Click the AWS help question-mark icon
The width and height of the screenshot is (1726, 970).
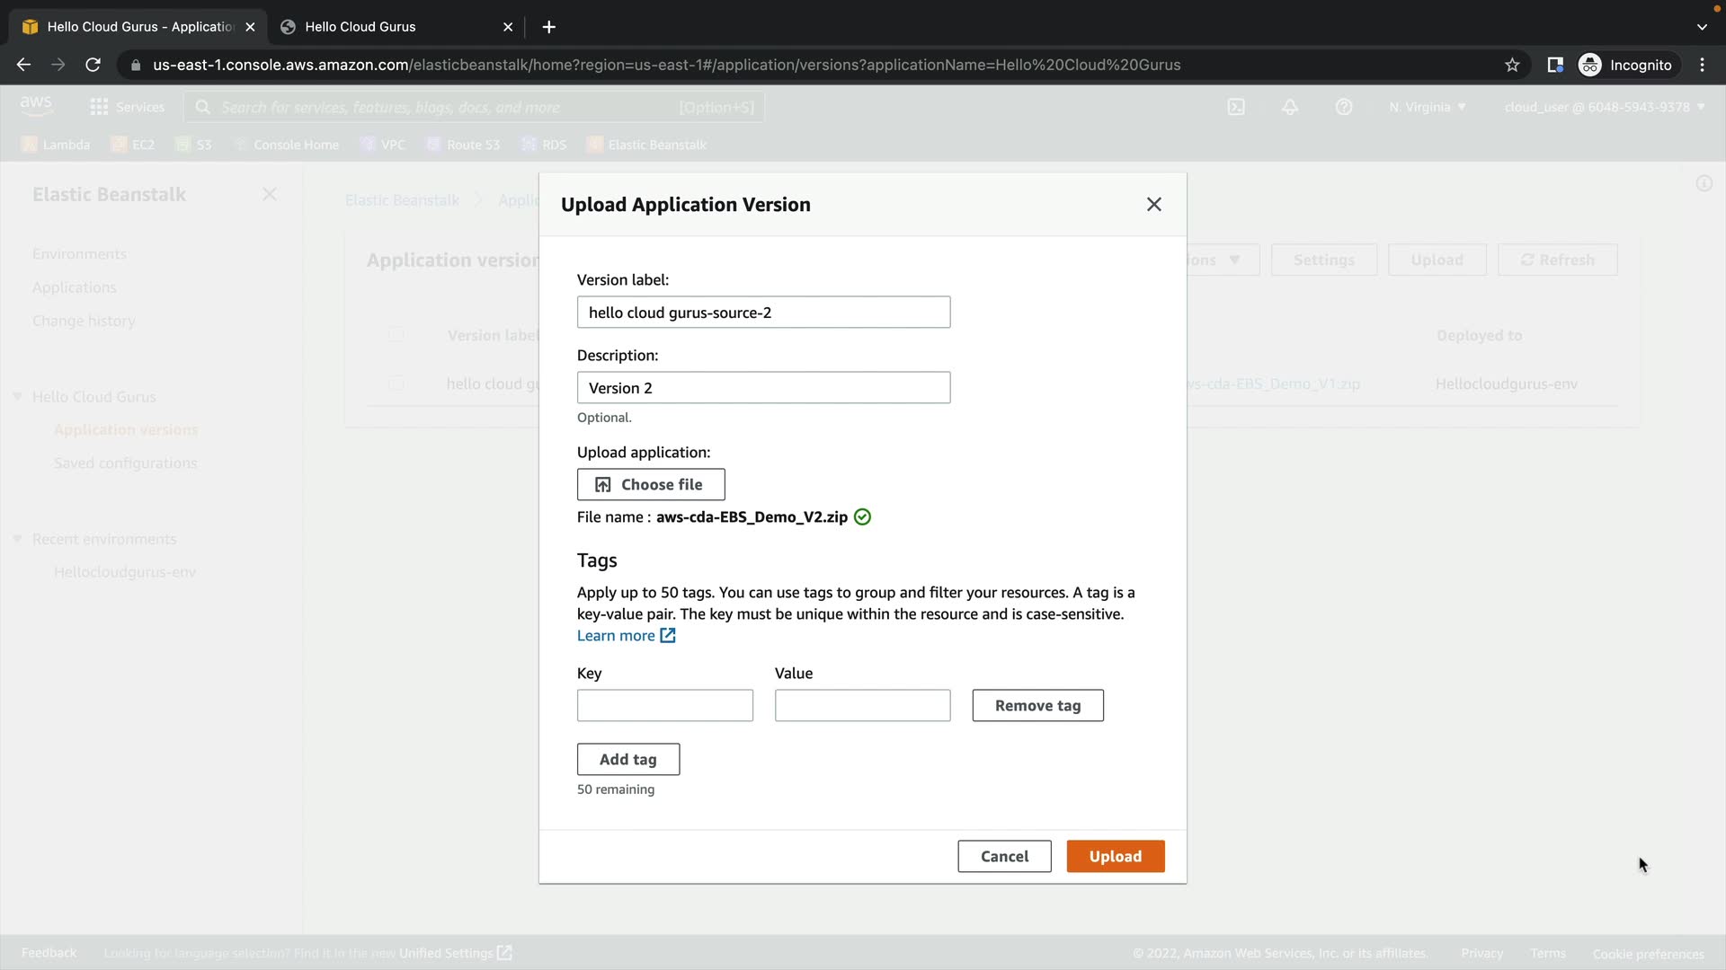pos(1344,107)
